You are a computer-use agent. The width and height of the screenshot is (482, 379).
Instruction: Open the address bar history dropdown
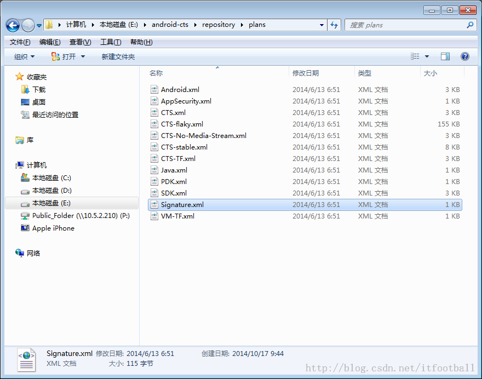click(322, 25)
